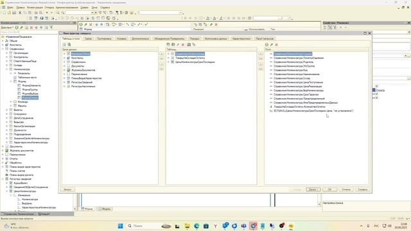Click the single right arrow between Таблицы and Поля
Screen dimensions: 411x231
[261, 53]
